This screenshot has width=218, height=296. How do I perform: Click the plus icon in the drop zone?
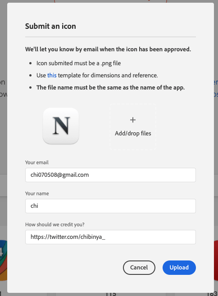(x=133, y=120)
